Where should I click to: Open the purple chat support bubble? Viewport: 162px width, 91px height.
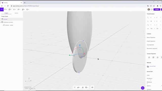coord(143,88)
